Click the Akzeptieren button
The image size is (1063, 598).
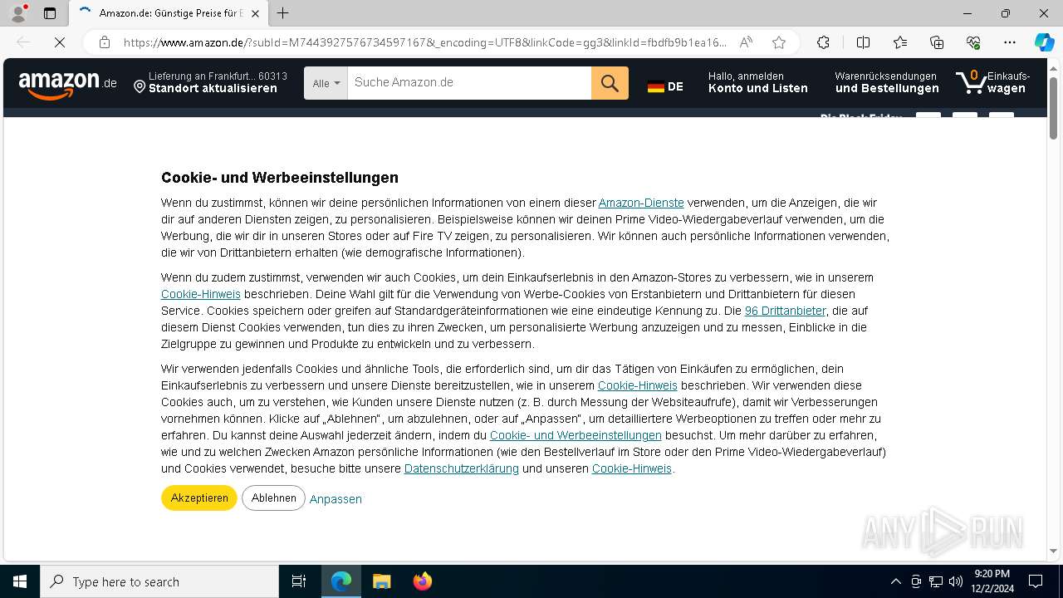tap(199, 498)
